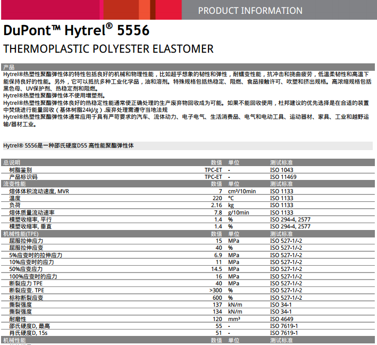377x345 pixels.
Task: Click THERMOPLASTIC POLYESTER ELASTOMER subtitle
Action: (x=108, y=49)
